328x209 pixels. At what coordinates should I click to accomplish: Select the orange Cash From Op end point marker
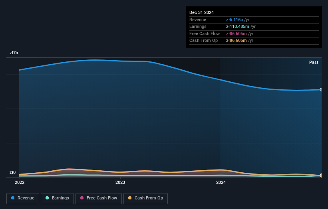tap(321, 175)
